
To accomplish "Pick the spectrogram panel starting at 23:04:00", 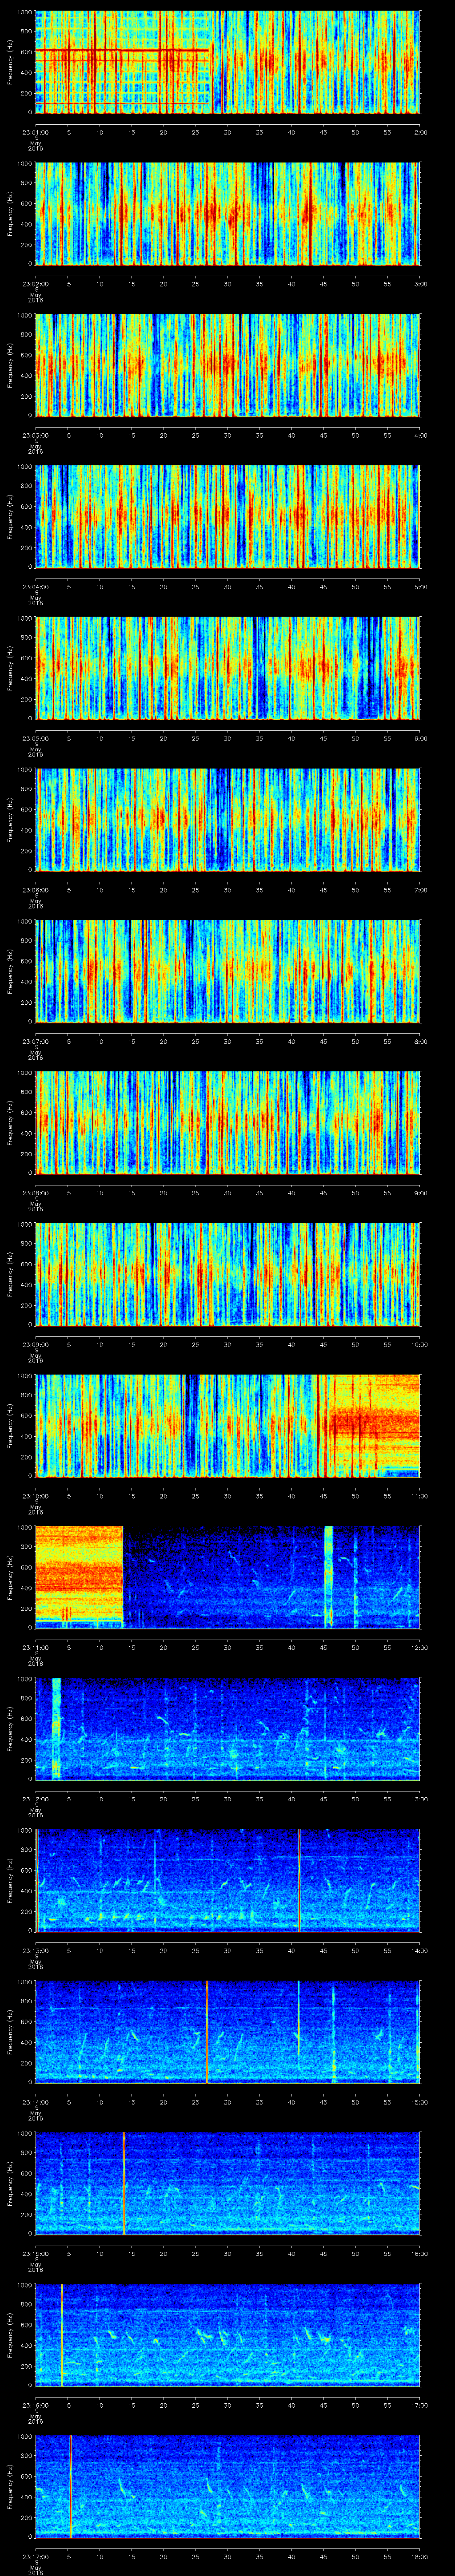I will point(228,516).
